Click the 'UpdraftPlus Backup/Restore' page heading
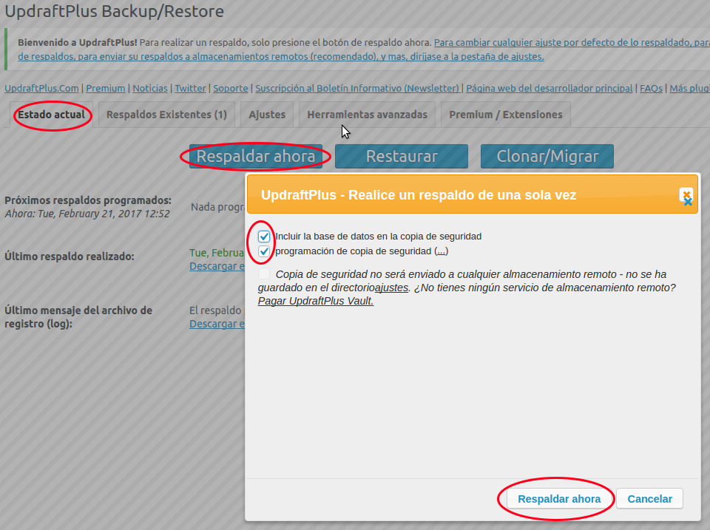710x530 pixels. coord(114,11)
